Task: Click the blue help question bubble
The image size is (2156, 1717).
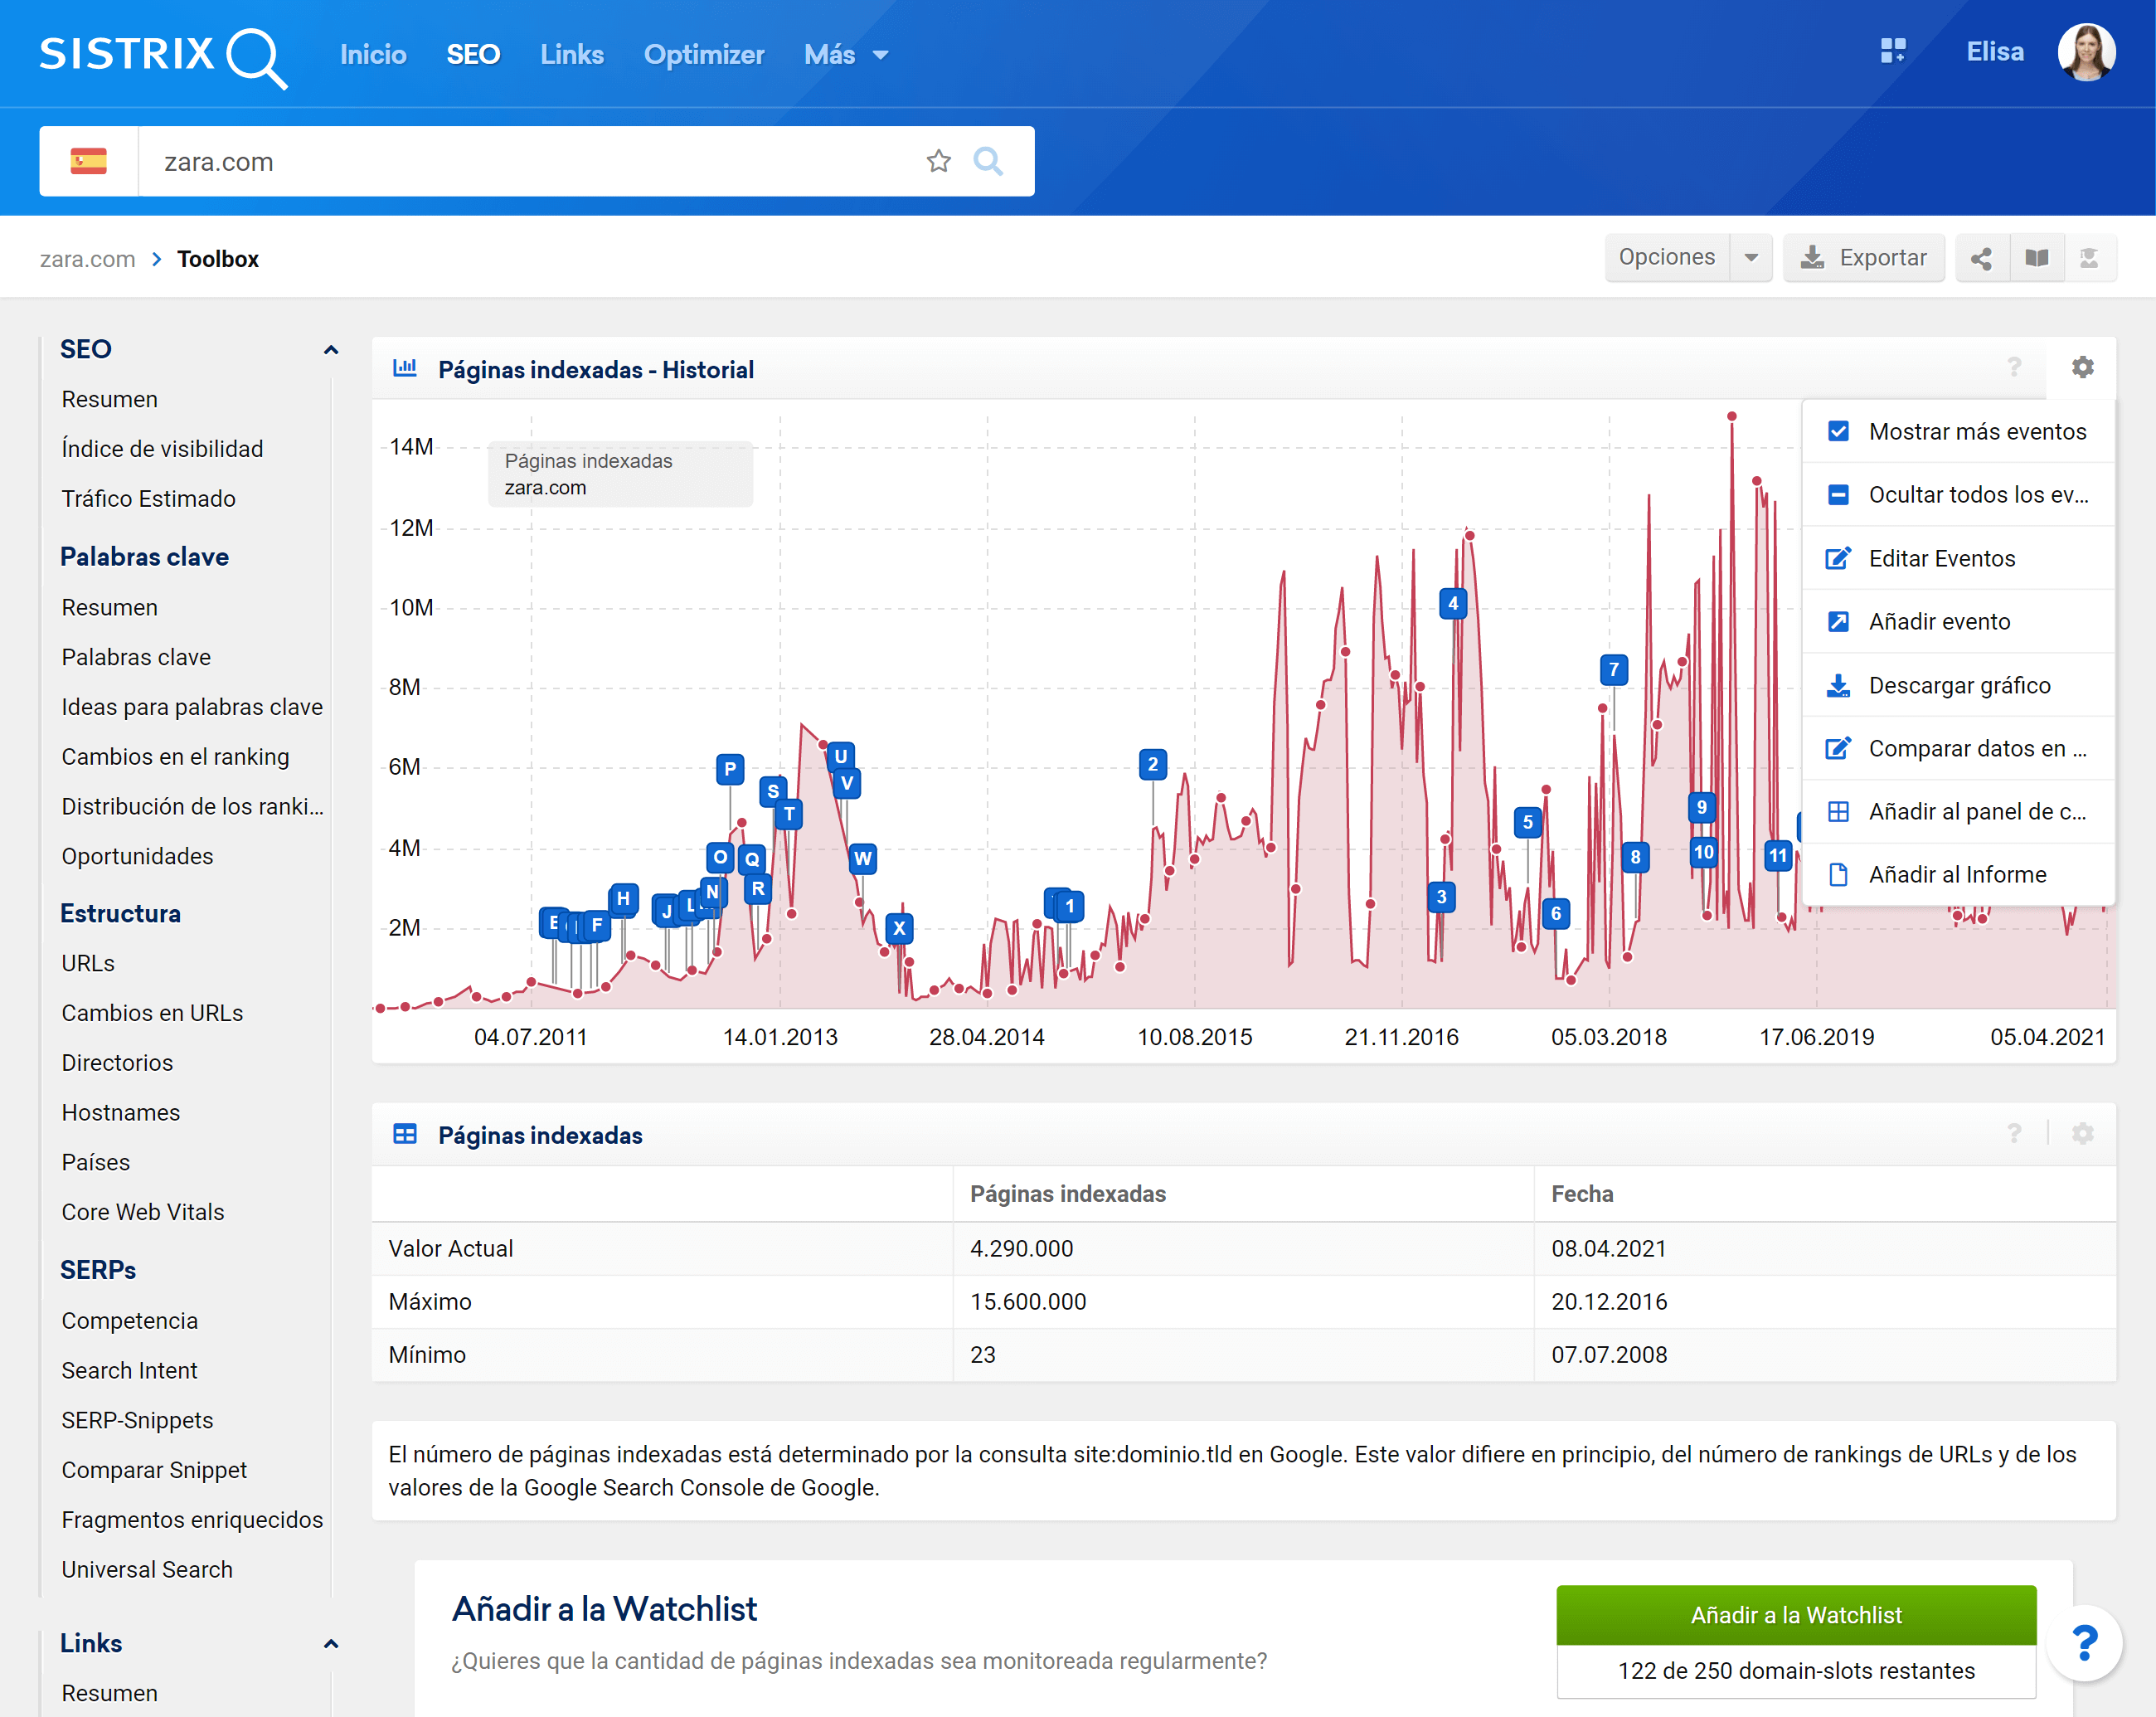Action: pyautogui.click(x=2084, y=1642)
